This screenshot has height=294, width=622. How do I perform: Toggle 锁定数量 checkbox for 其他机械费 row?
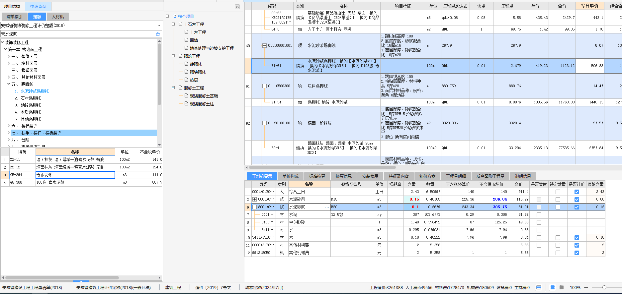click(x=558, y=253)
